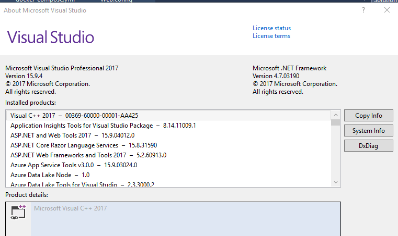Click the Microsoft Visual C++ 2017 details text
The height and width of the screenshot is (236, 398).
[x=70, y=208]
